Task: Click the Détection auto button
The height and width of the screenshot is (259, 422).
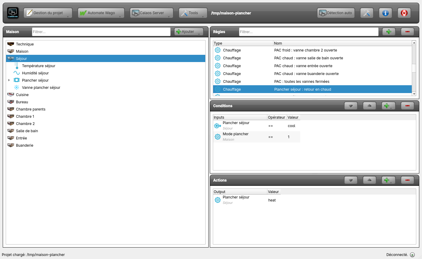Action: (x=336, y=13)
